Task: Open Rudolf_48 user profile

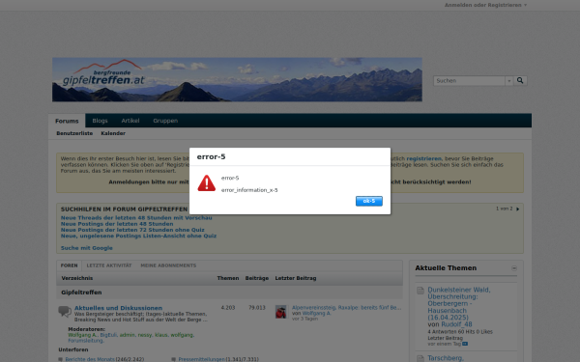Action: pos(456,324)
